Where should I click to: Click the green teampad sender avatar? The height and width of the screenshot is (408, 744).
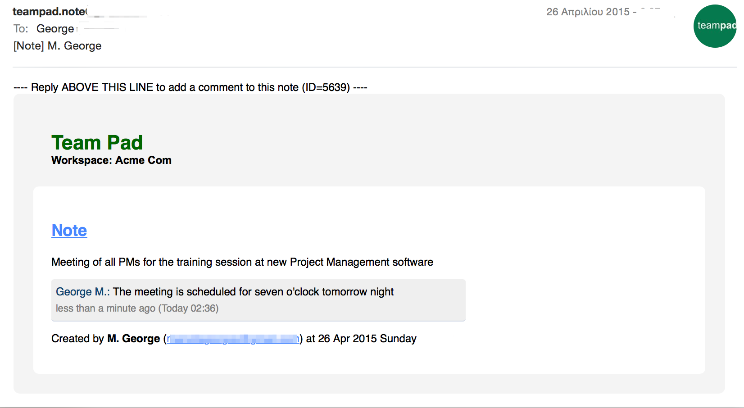[x=715, y=26]
